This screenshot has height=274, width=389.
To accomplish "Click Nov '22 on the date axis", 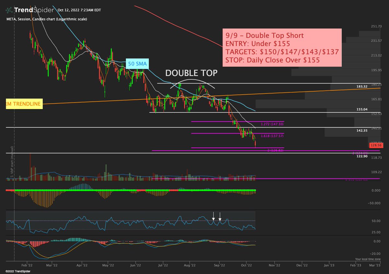I will coord(274,265).
